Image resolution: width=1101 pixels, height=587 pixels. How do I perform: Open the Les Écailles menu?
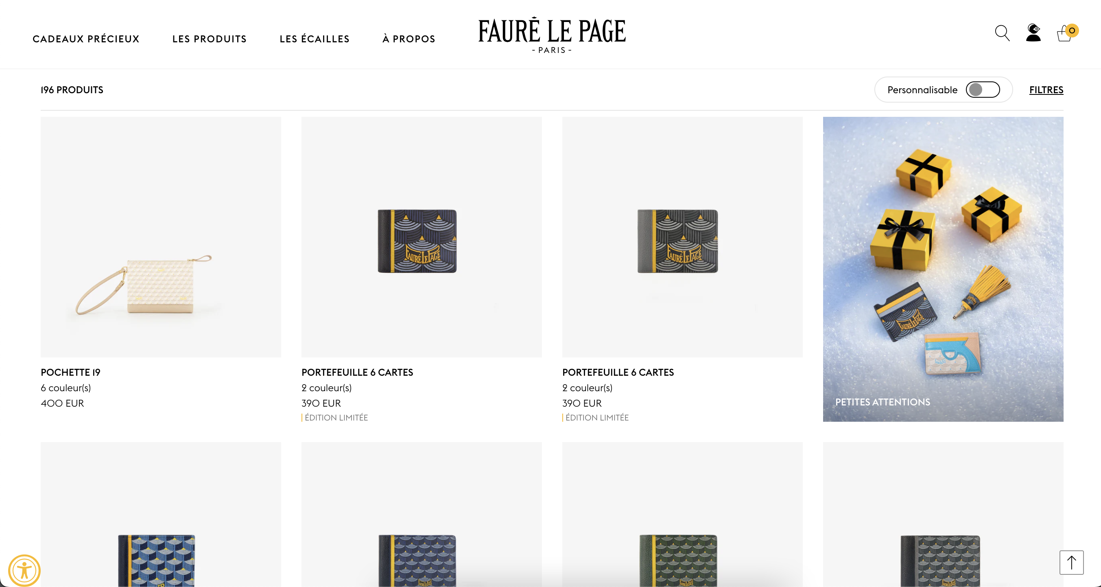[x=315, y=39]
